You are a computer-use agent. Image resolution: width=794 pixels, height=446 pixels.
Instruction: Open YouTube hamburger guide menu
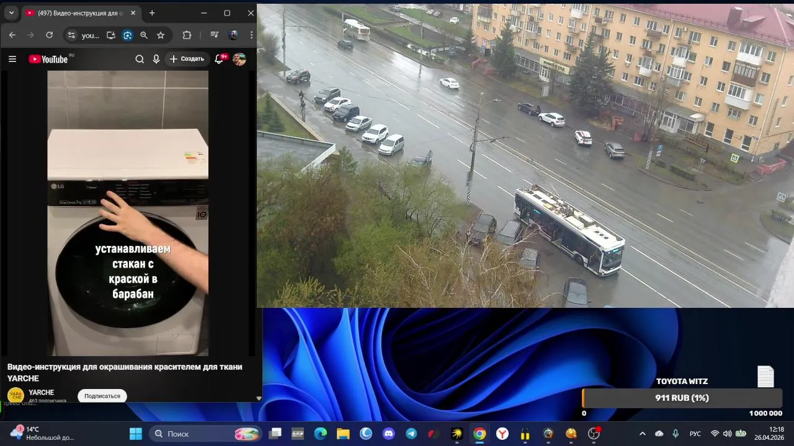[x=12, y=59]
